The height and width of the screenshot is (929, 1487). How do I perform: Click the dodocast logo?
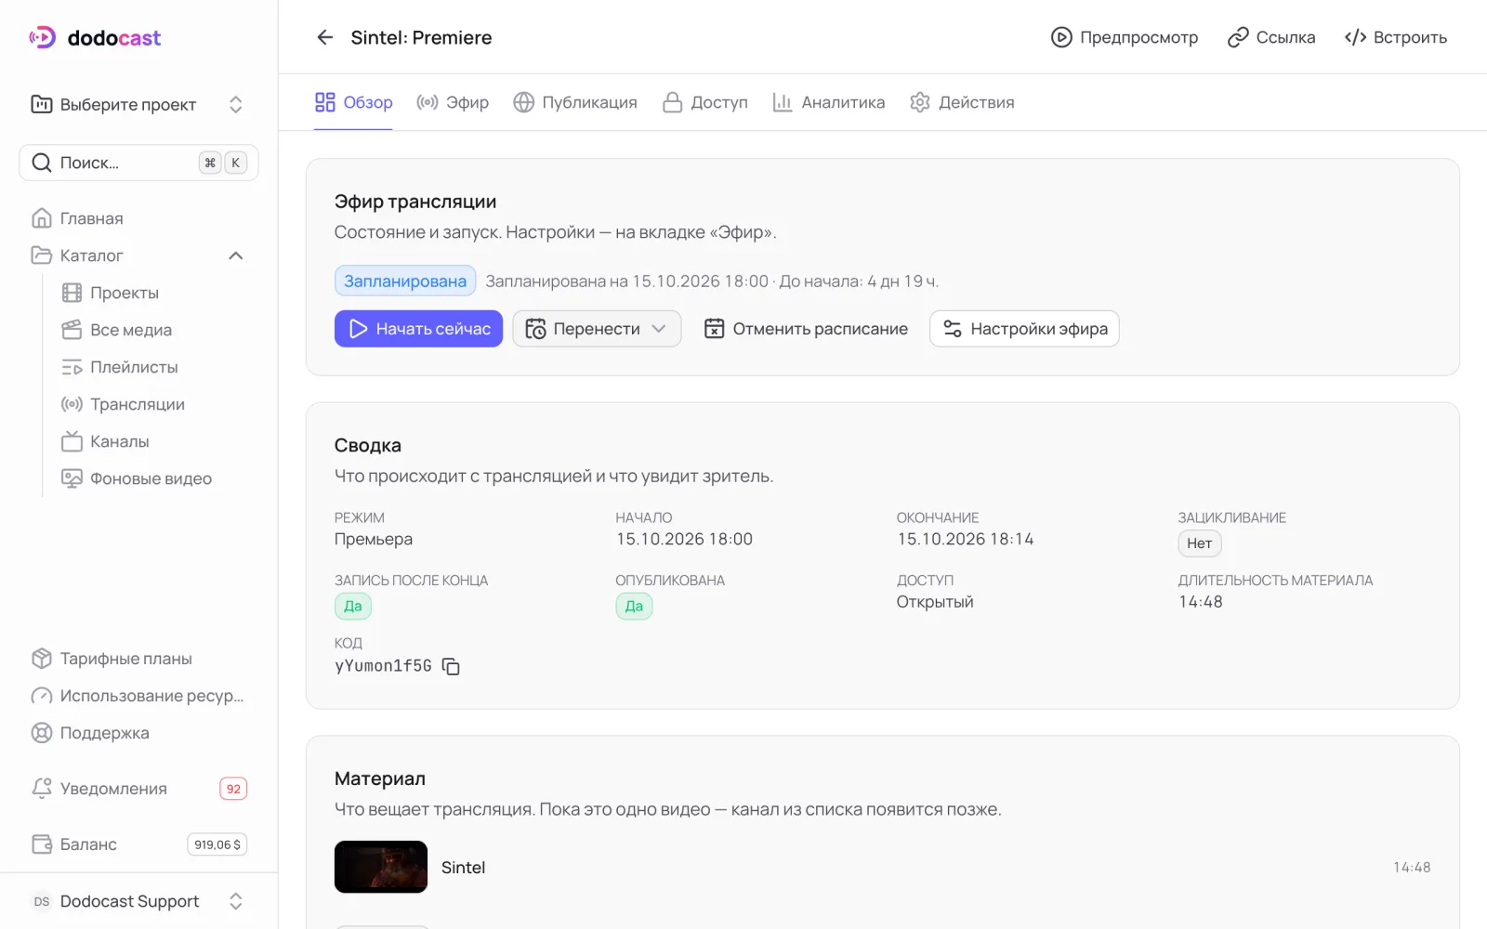95,38
